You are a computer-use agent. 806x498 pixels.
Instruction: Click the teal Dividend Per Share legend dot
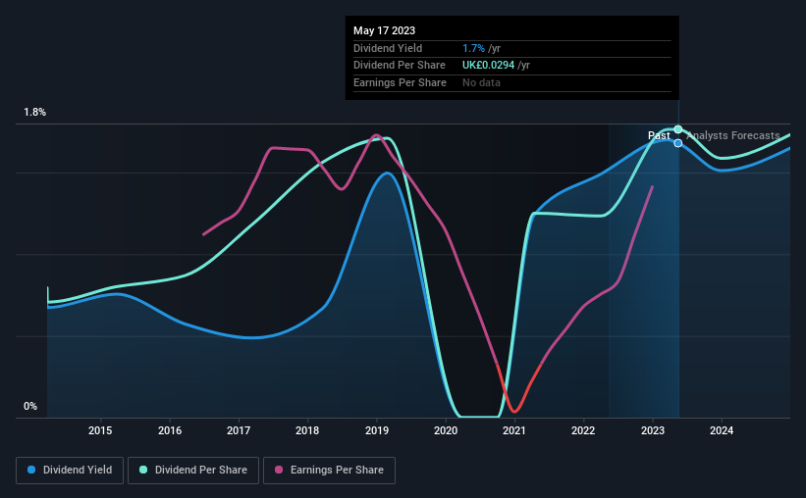[x=143, y=470]
